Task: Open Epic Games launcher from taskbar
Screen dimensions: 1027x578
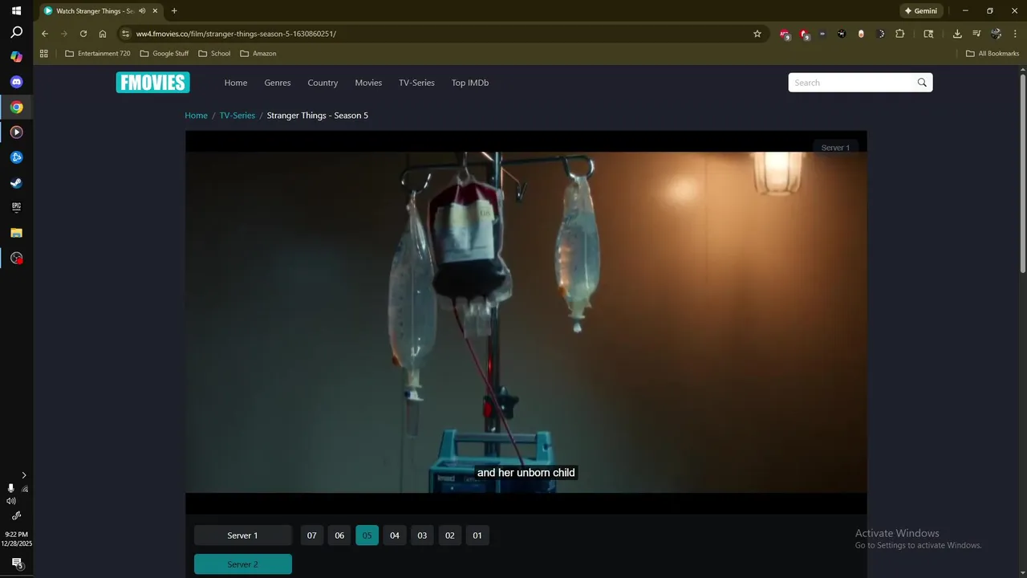Action: click(16, 207)
